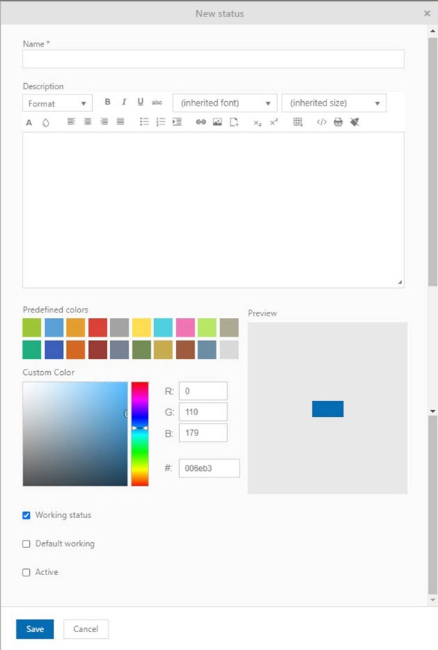
Task: Center align the description text
Action: click(x=88, y=122)
